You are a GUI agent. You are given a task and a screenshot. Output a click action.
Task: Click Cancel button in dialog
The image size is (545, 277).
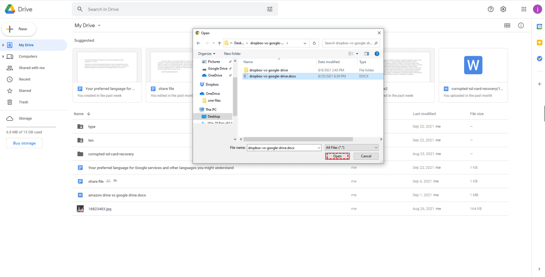[x=366, y=156]
